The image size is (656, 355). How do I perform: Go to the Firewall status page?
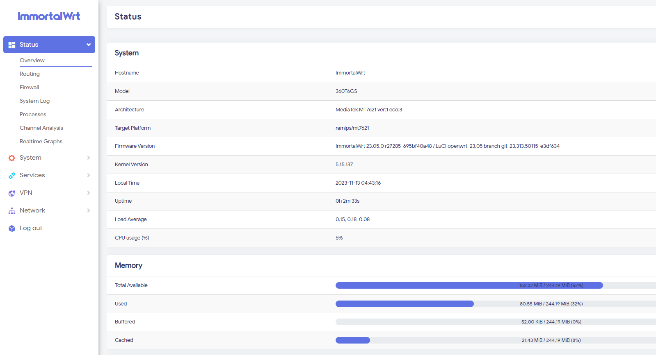tap(30, 87)
